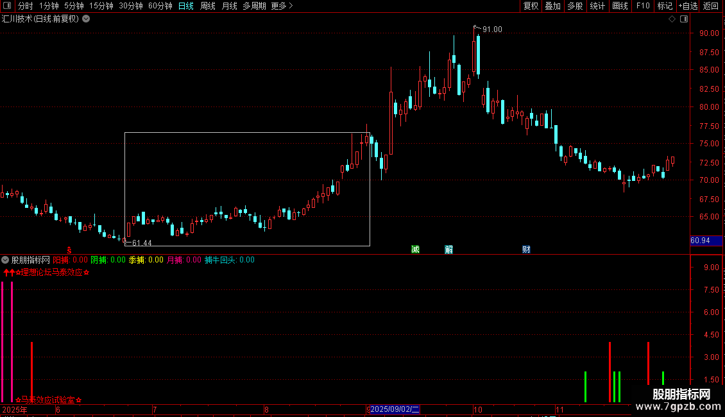Click the 60.94 highlighted price axis value

point(700,241)
